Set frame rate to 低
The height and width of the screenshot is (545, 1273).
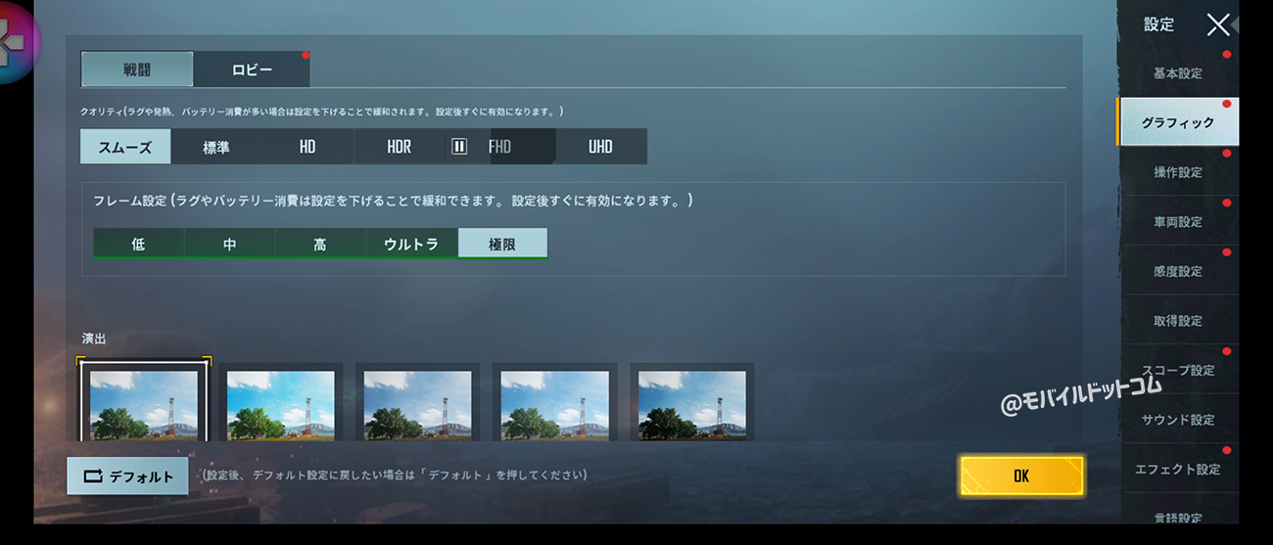[138, 244]
